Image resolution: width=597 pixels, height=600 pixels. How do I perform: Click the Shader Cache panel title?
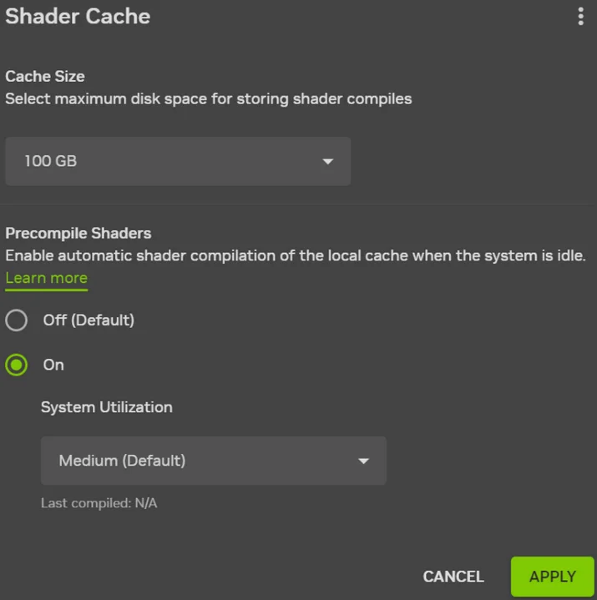point(78,17)
